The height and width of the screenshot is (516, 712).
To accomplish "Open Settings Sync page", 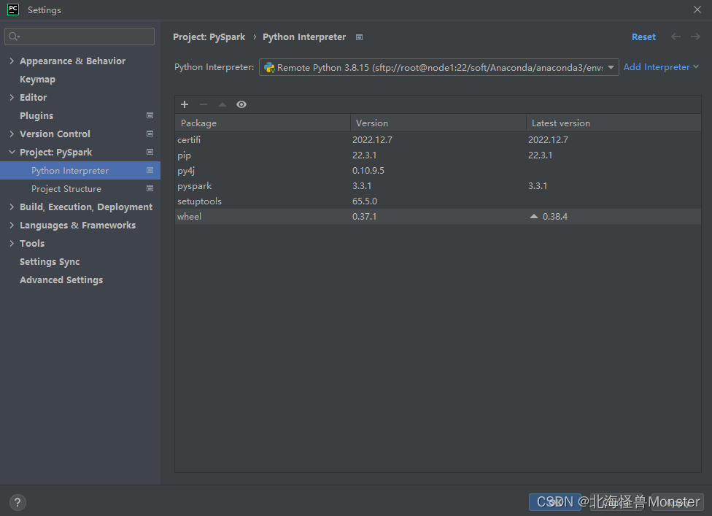I will pos(50,261).
